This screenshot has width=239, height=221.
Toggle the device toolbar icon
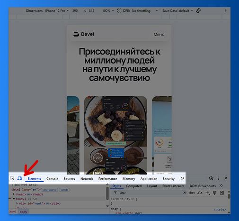pyautogui.click(x=19, y=178)
